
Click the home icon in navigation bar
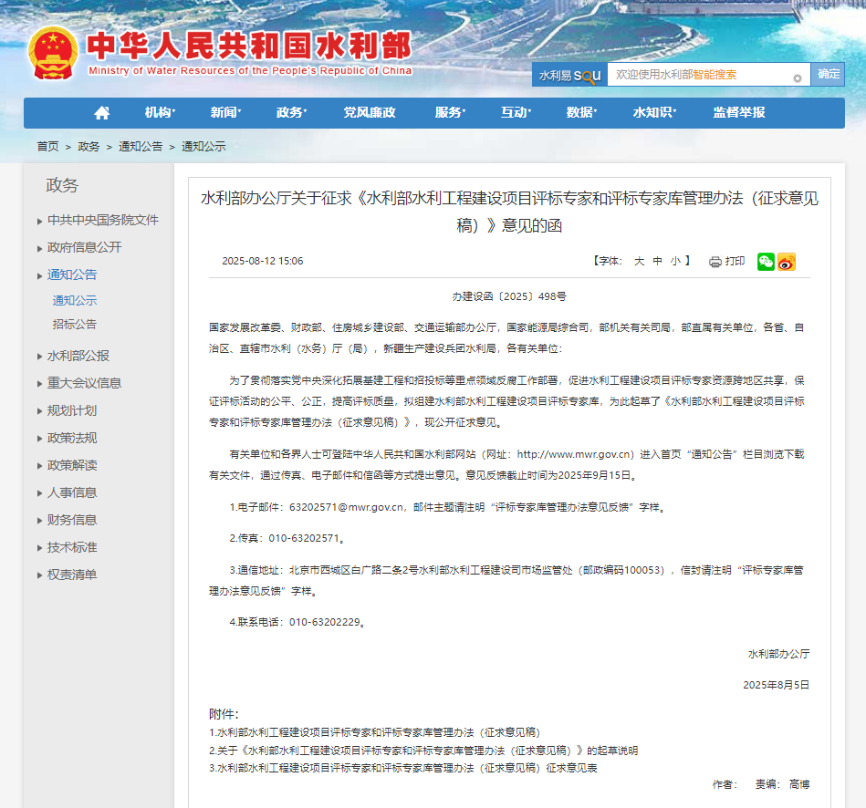click(102, 113)
